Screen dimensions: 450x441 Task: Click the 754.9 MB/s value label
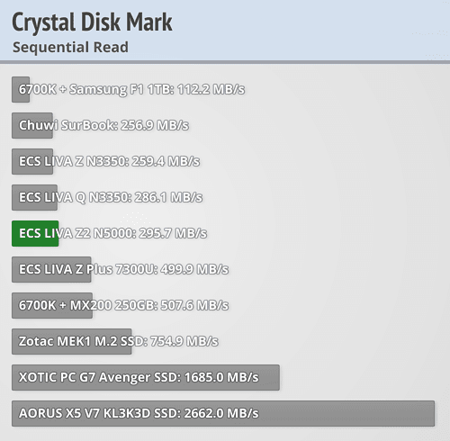tap(184, 341)
